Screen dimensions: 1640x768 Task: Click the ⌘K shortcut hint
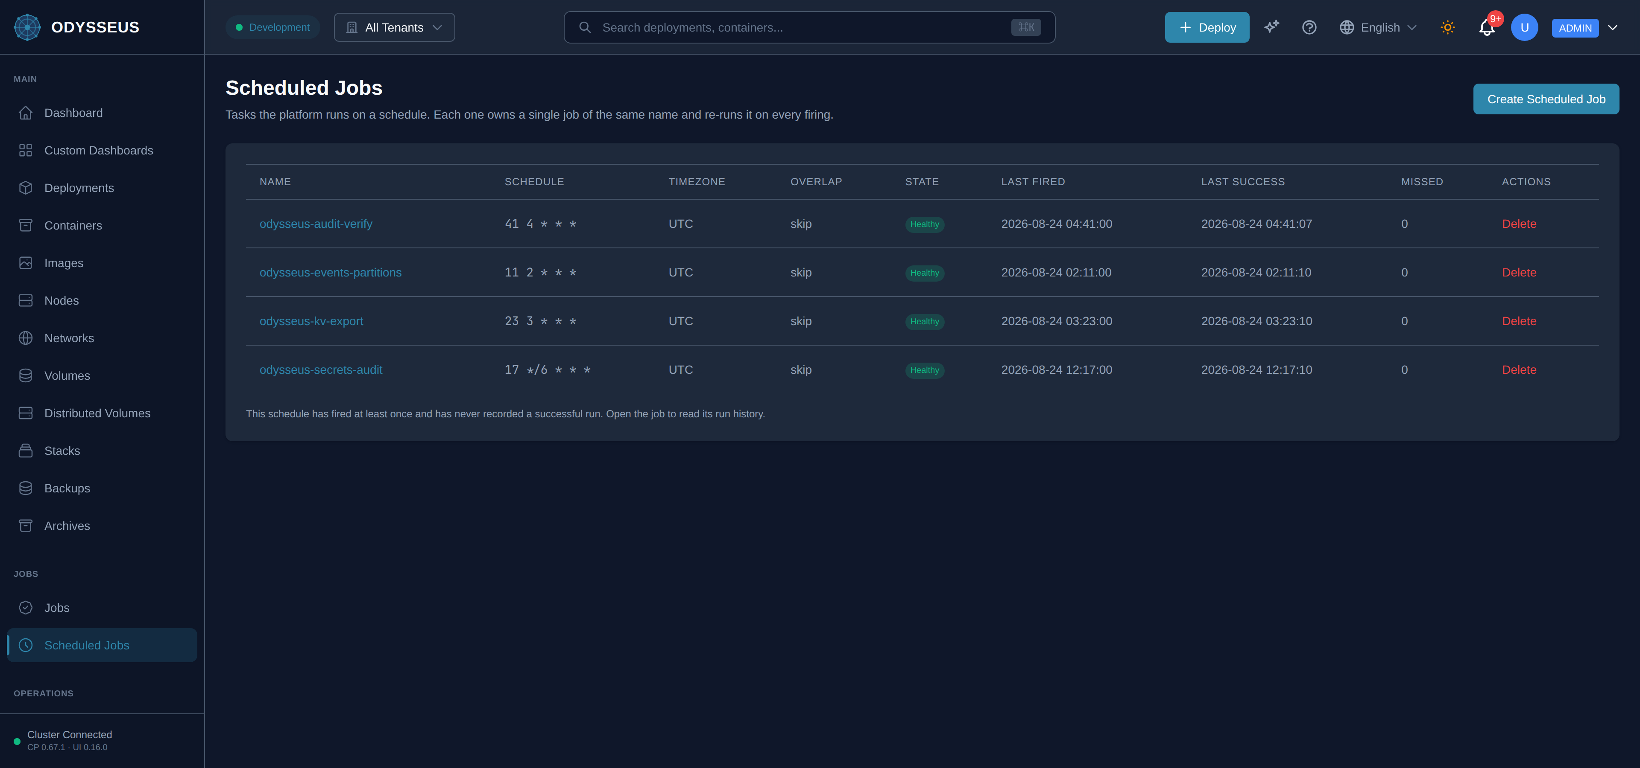coord(1025,27)
